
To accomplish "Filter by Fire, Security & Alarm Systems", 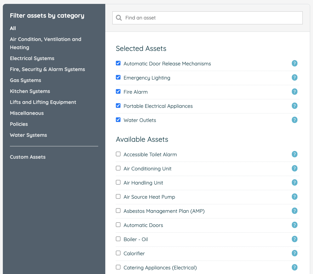I will pyautogui.click(x=47, y=69).
